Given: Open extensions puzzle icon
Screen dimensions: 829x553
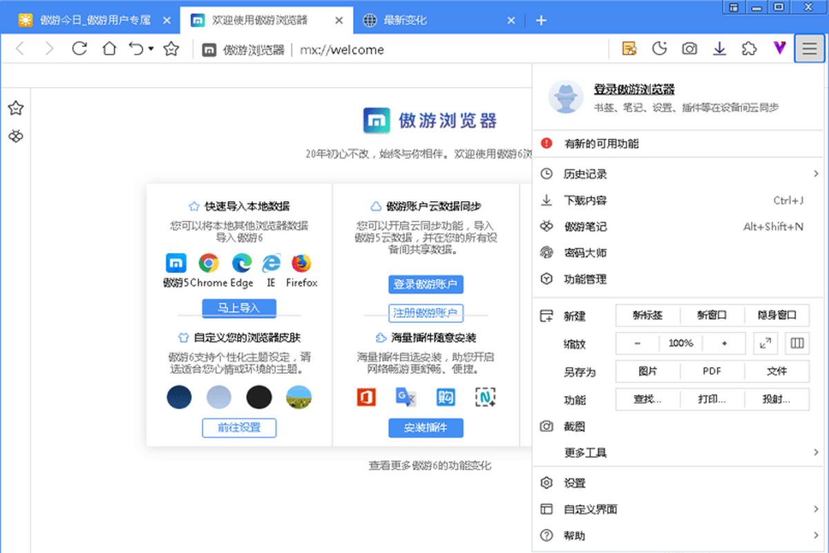Looking at the screenshot, I should click(x=749, y=48).
